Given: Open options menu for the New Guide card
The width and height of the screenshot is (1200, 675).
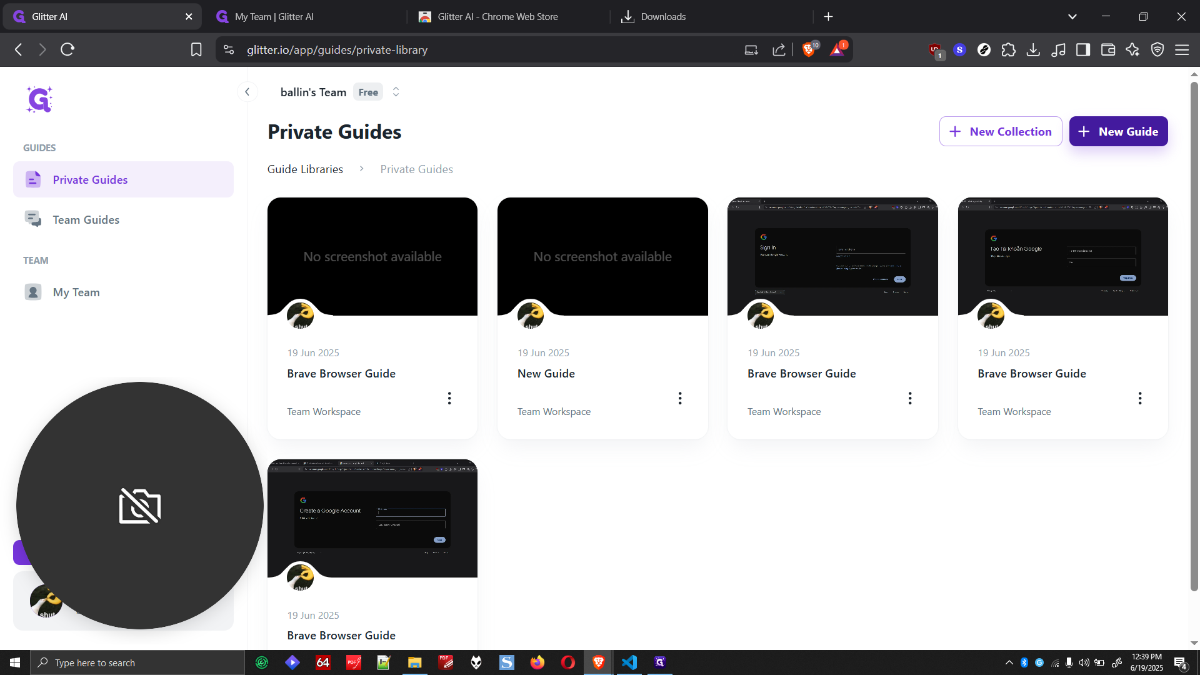Looking at the screenshot, I should click(680, 398).
